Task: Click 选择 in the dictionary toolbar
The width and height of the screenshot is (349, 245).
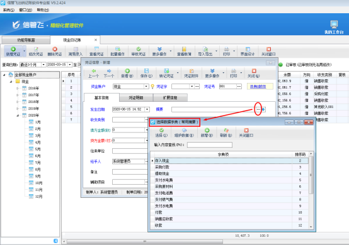Action: click(161, 133)
